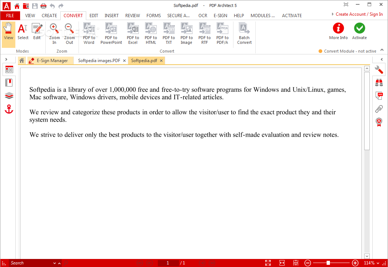Switch to the EDIT ribbon tab
The image size is (388, 267).
(x=94, y=16)
